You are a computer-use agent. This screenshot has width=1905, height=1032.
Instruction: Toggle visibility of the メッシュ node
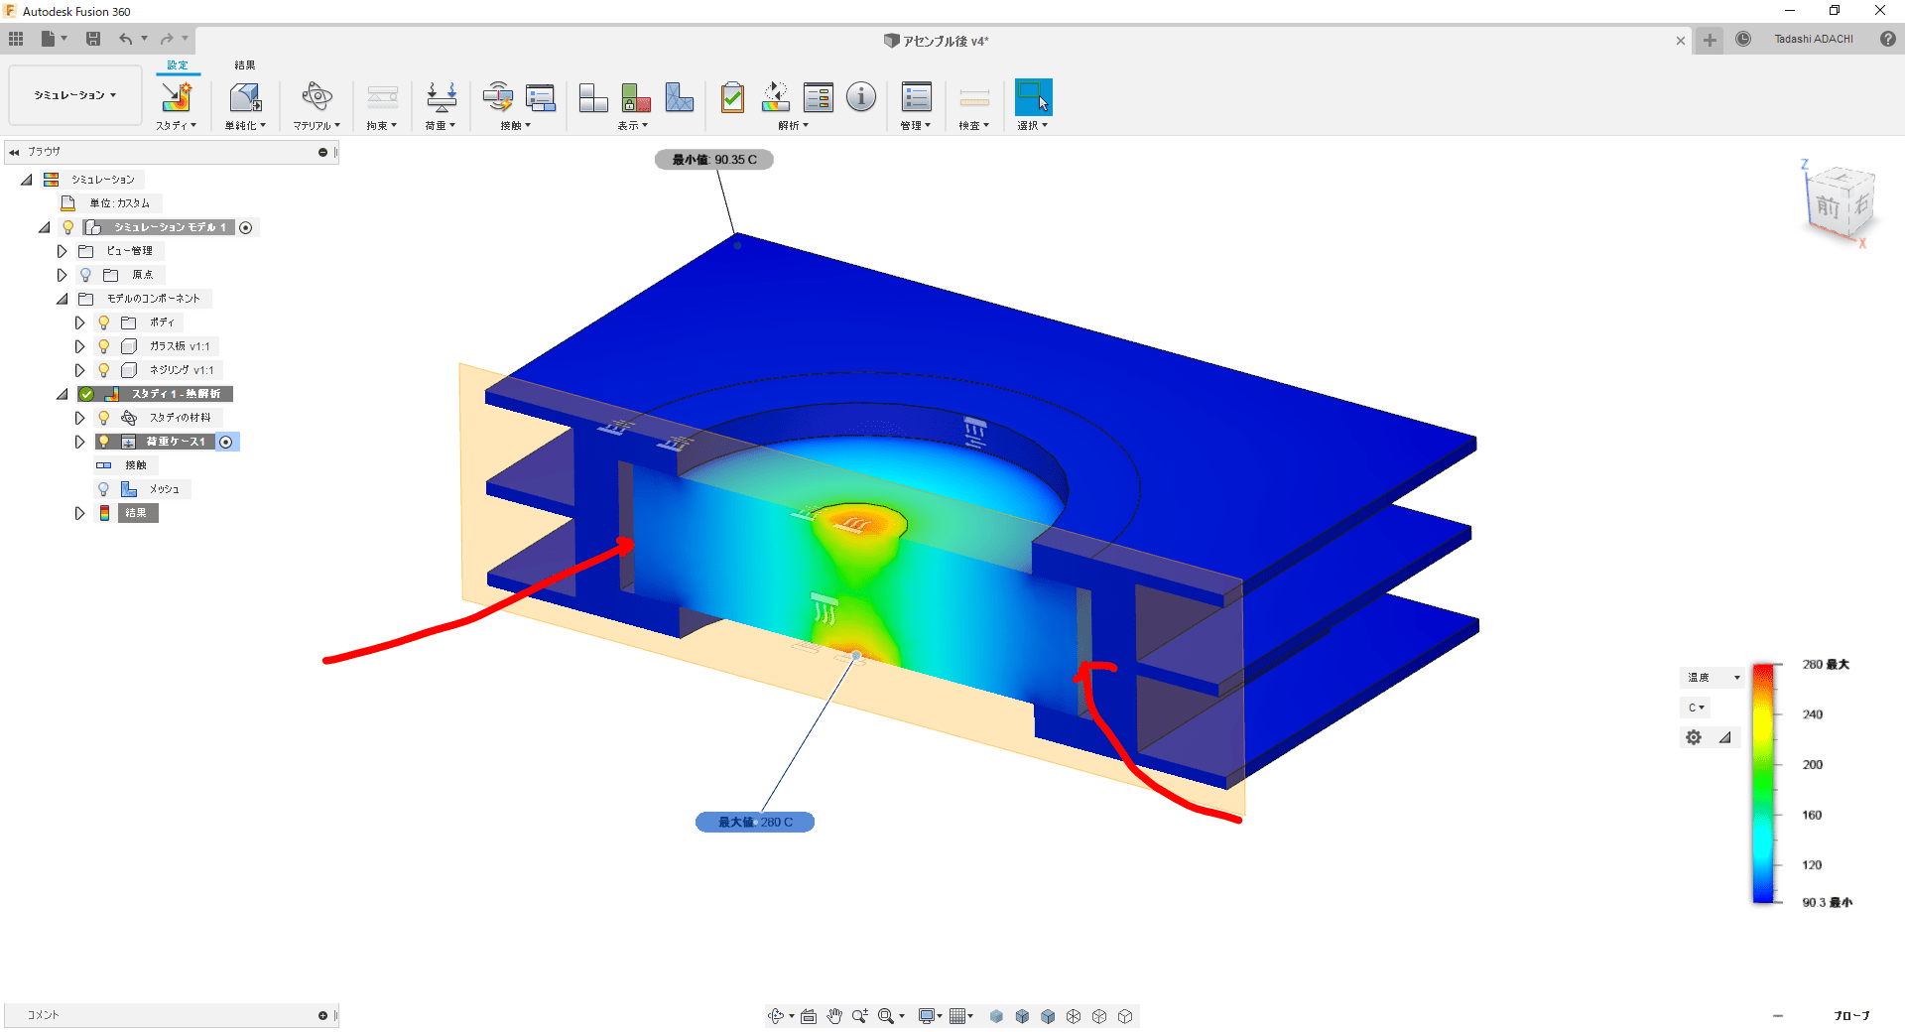point(103,488)
